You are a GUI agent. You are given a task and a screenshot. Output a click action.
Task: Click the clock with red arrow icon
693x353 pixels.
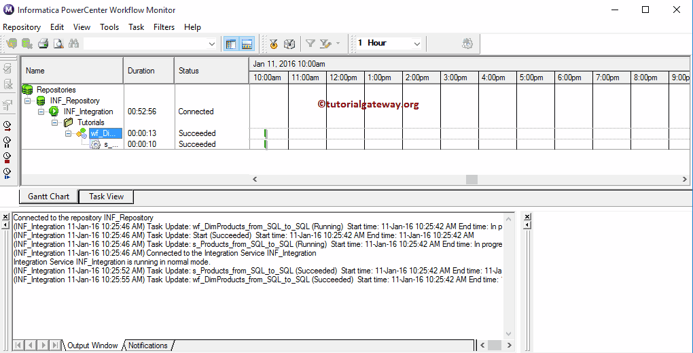[7, 127]
